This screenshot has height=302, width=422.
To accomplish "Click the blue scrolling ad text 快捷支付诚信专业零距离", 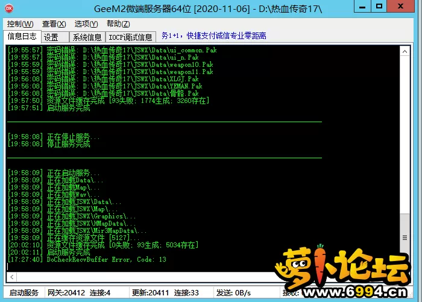I will [x=227, y=35].
